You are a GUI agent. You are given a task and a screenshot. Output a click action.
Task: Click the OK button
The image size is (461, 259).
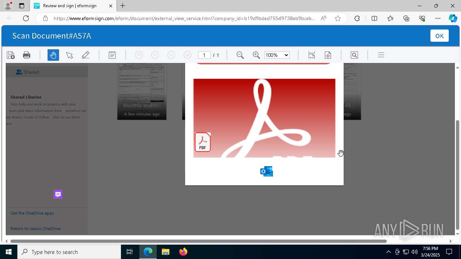point(439,36)
